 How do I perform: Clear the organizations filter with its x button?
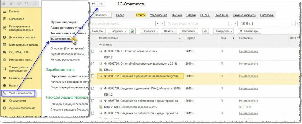(x=163, y=24)
